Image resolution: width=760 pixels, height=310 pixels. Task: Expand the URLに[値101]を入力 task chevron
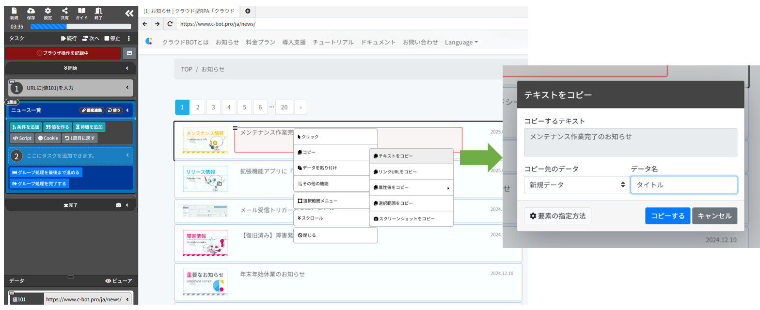[x=127, y=88]
